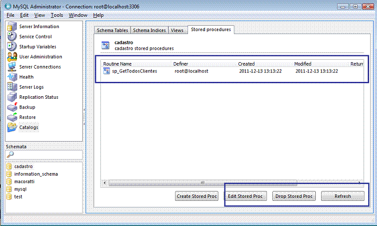
Task: Click the Replication Status icon
Action: click(x=12, y=97)
